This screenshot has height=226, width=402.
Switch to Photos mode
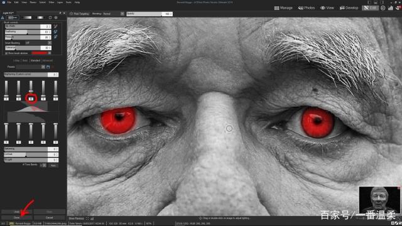[x=307, y=8]
